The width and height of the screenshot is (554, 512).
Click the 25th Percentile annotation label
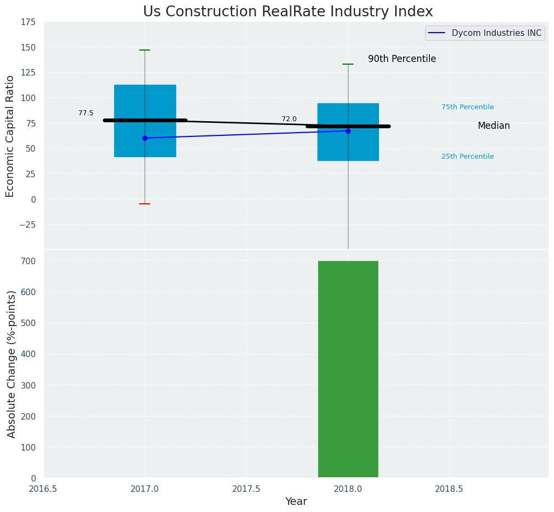click(x=468, y=157)
